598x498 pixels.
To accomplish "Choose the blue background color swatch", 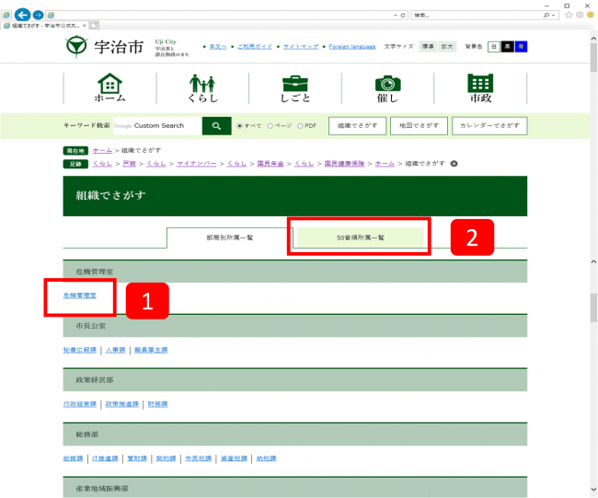I will pos(521,46).
